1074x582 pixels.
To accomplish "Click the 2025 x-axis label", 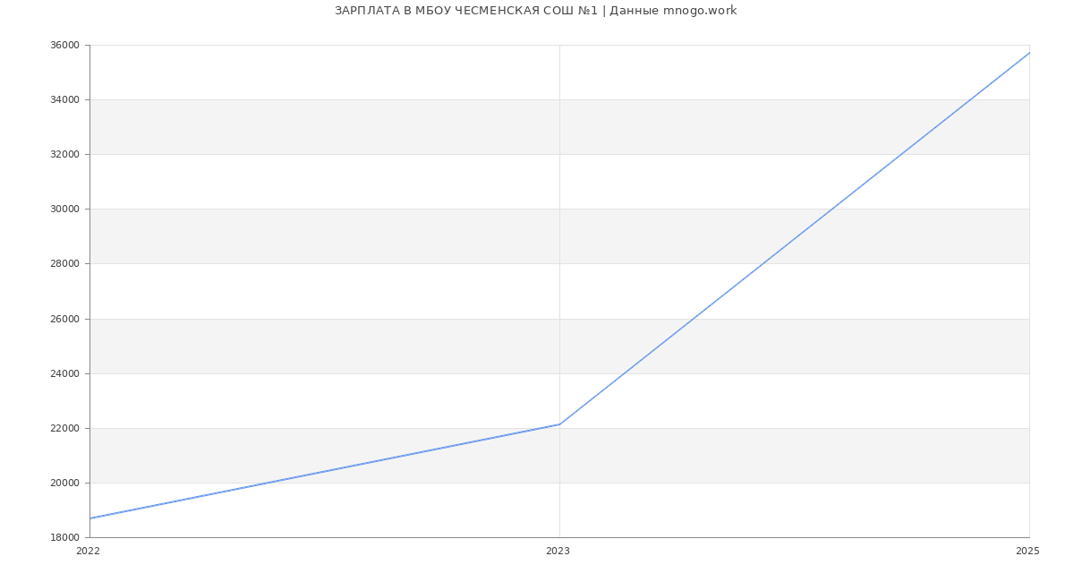I will (x=1027, y=551).
